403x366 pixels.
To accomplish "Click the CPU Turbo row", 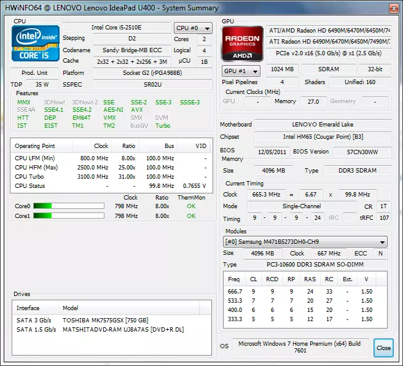I will click(111, 177).
